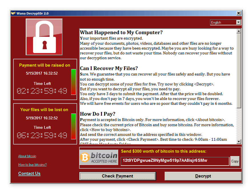Click the payment raise countdown progress bar
The width and height of the screenshot is (252, 194).
click(x=73, y=82)
